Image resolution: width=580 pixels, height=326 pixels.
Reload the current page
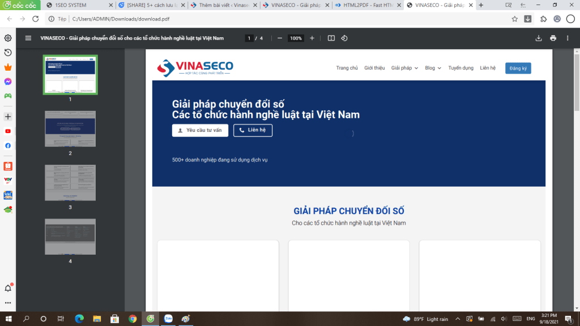coord(36,19)
